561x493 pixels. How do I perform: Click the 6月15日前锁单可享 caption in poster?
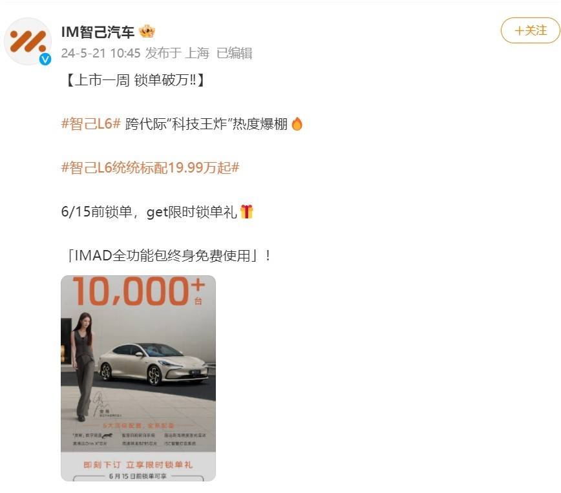(138, 476)
